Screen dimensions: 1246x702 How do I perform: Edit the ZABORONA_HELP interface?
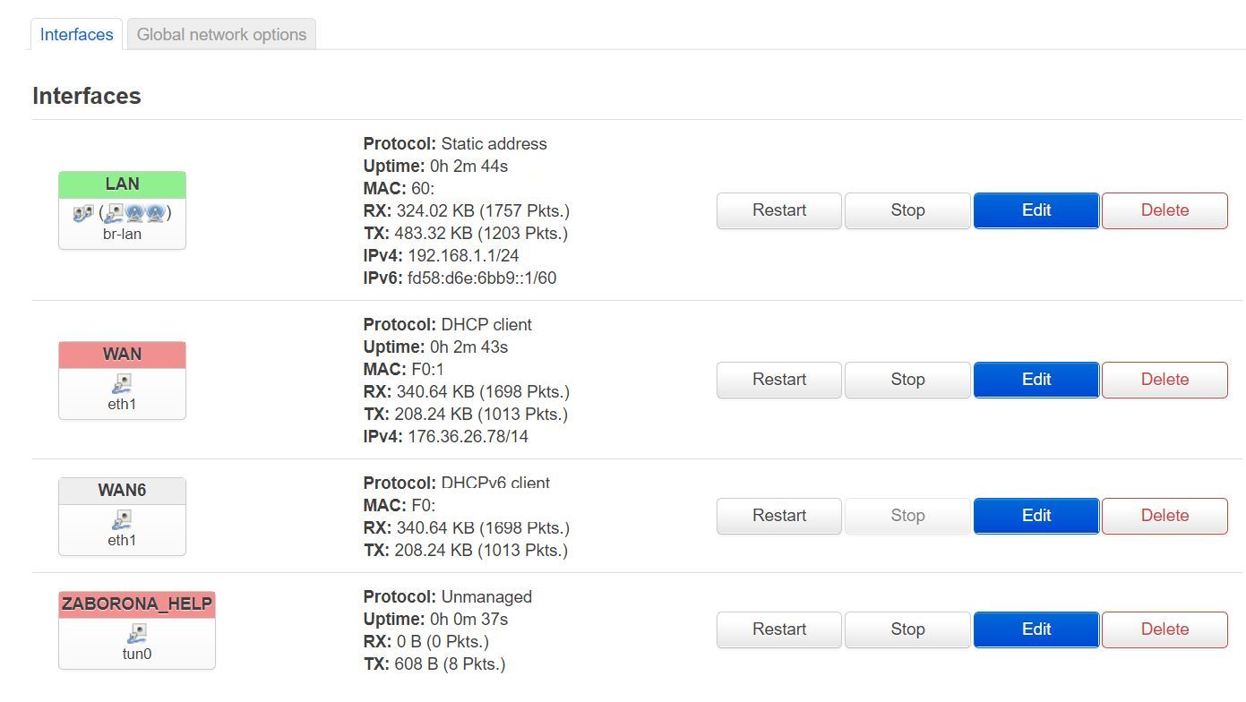coord(1036,629)
